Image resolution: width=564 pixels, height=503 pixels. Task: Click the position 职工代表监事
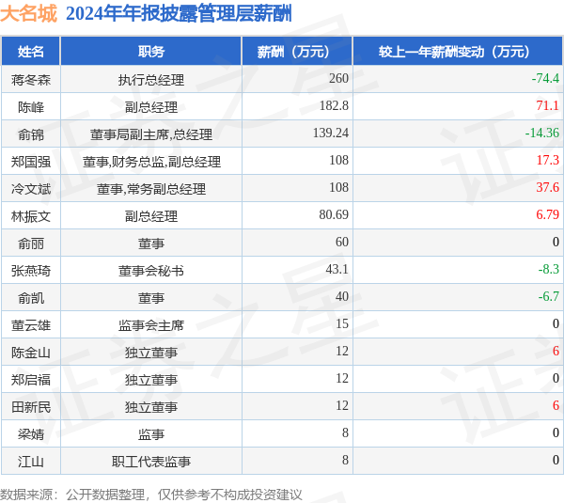pos(151,462)
